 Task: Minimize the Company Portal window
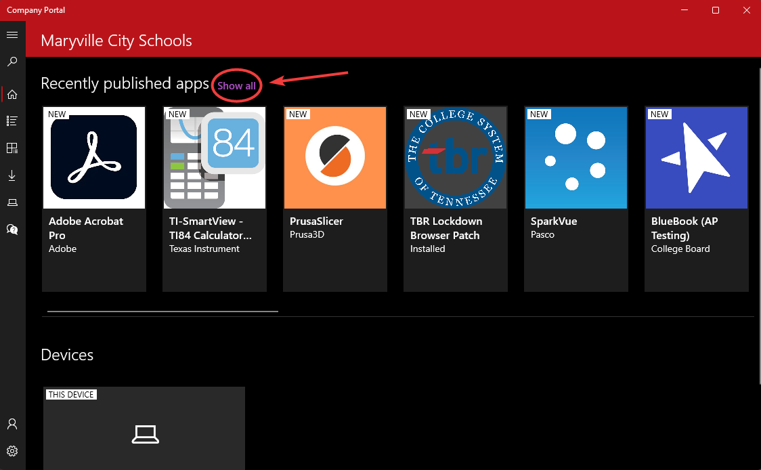tap(684, 10)
